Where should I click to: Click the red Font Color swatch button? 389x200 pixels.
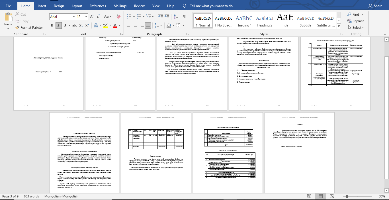pyautogui.click(x=115, y=25)
